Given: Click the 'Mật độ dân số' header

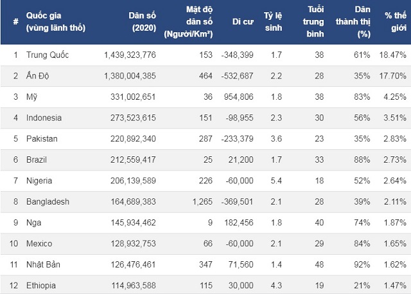Looking at the screenshot, I should point(188,22).
